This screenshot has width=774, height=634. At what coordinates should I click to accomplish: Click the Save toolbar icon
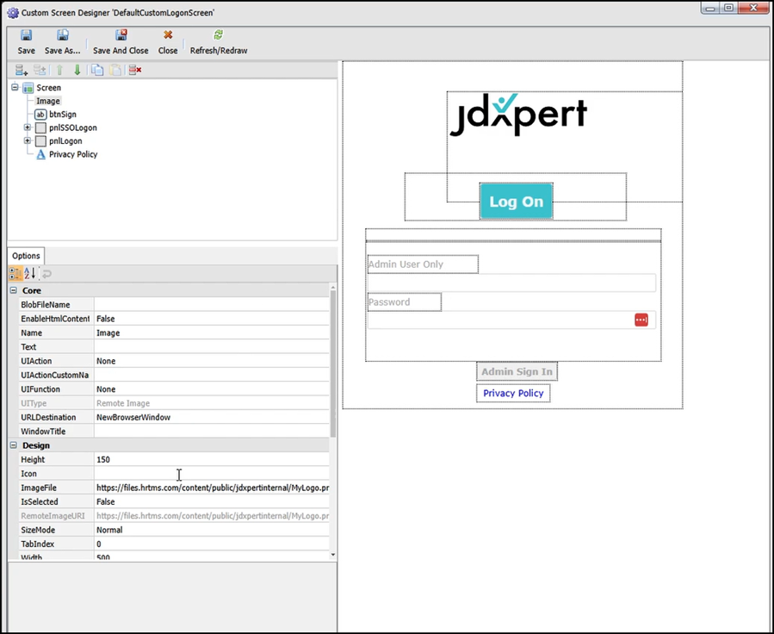(x=26, y=41)
